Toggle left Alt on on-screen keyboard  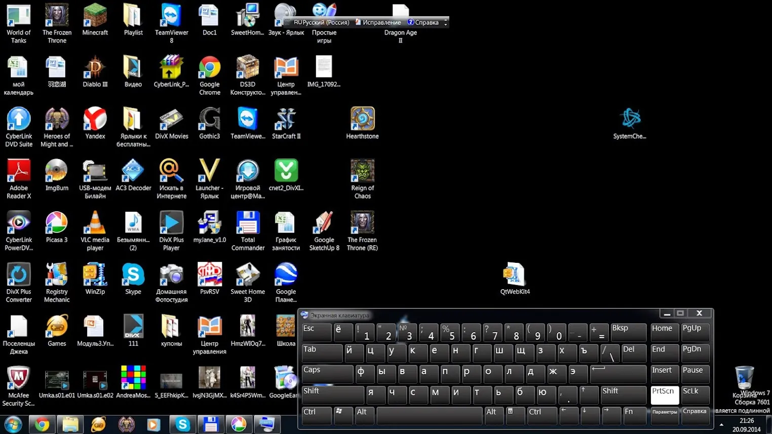365,416
